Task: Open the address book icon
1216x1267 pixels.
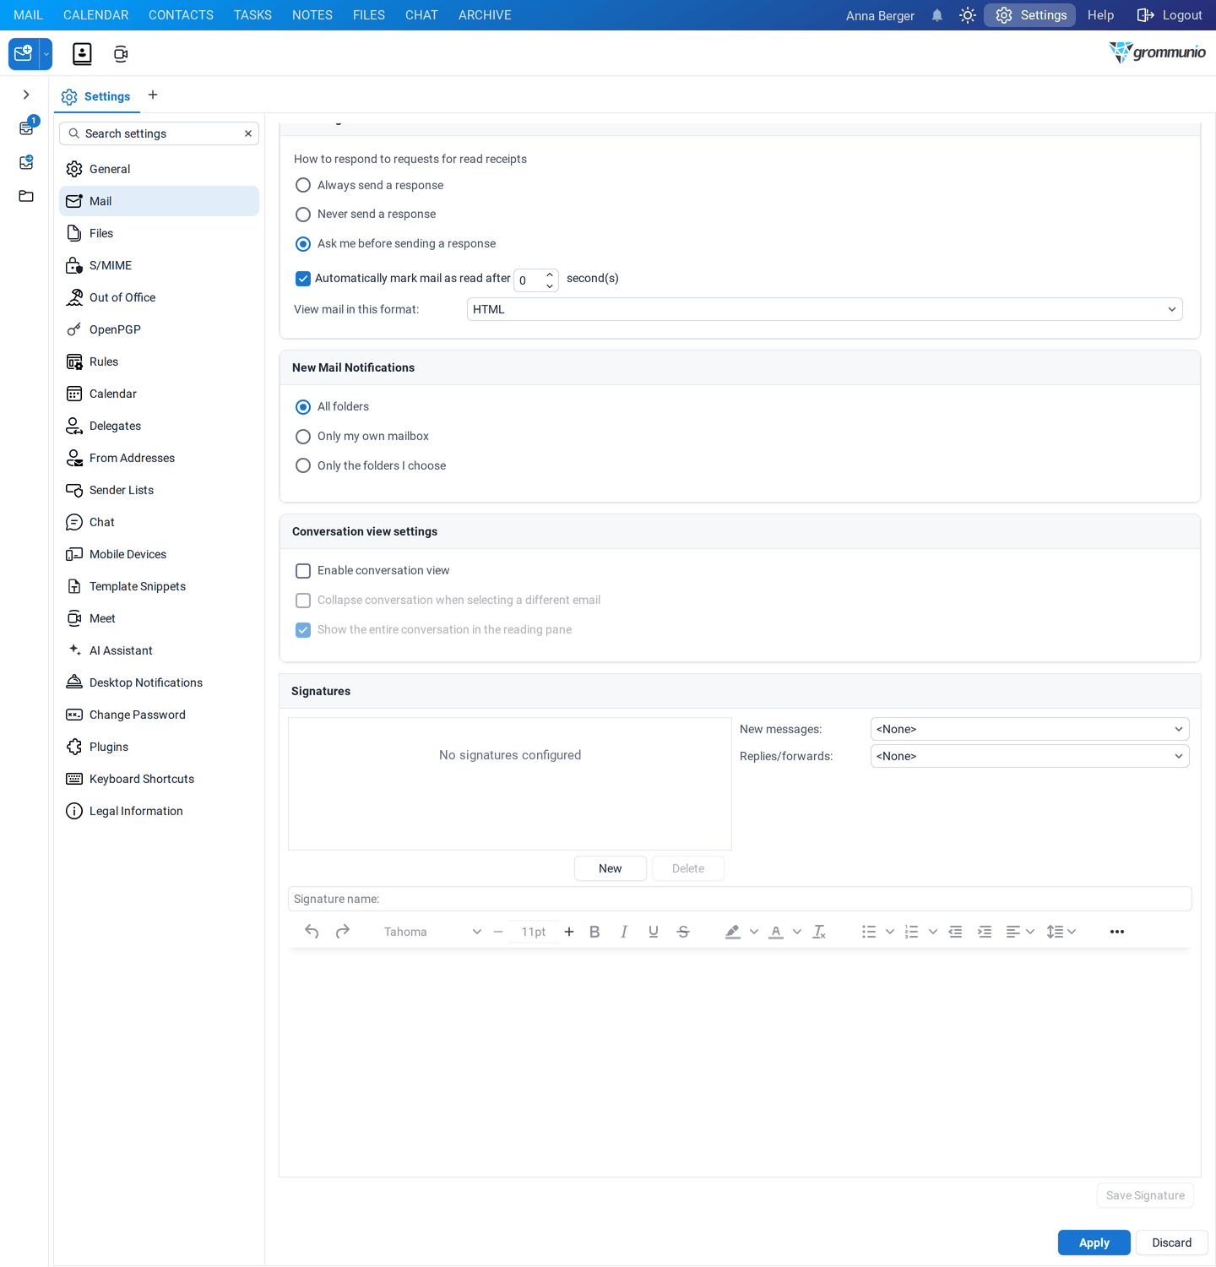Action: click(82, 54)
